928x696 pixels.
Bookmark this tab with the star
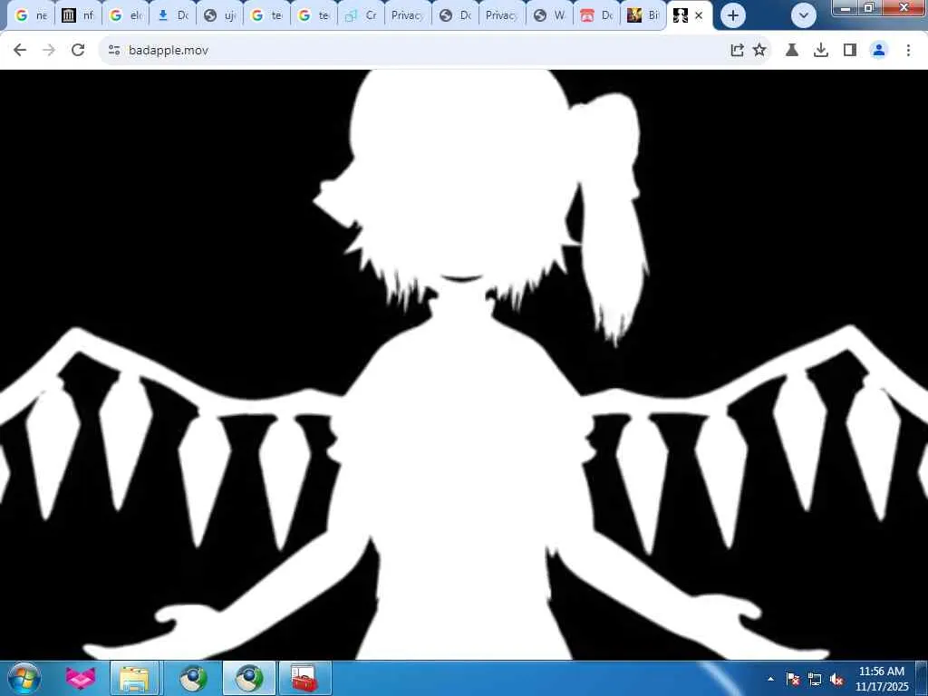[x=760, y=51]
